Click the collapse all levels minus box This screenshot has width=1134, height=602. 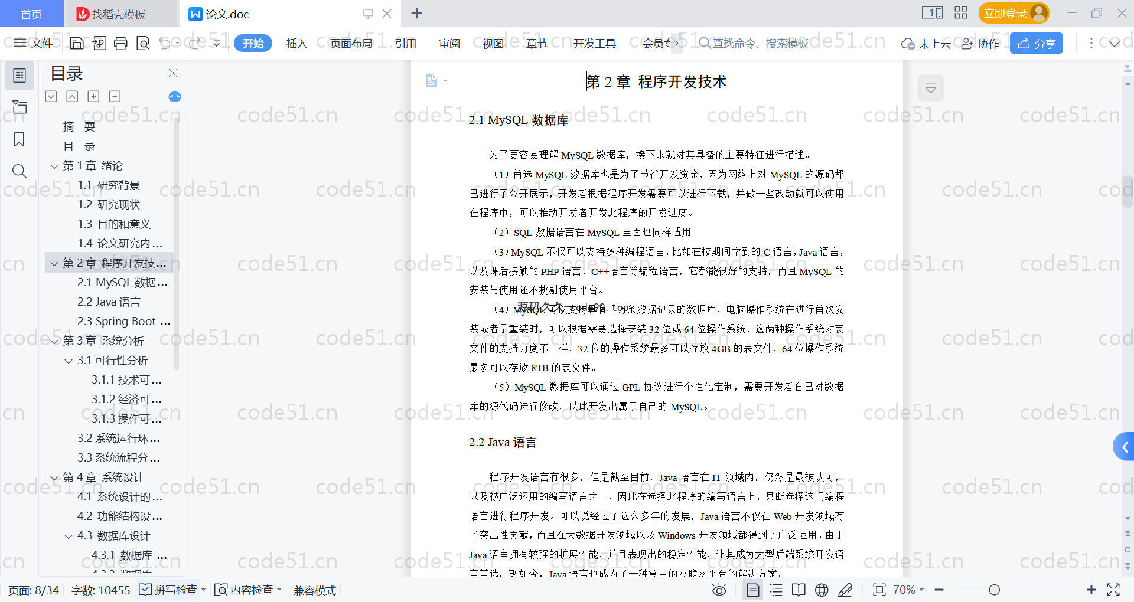[x=115, y=96]
